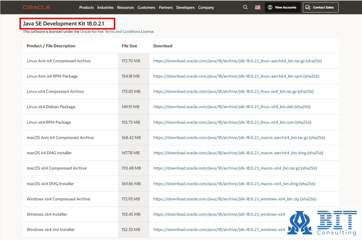Screen dimensions: 362x240
Task: Download jdk-18.0.2.1 linux-x64 deb package
Action: coord(223,107)
